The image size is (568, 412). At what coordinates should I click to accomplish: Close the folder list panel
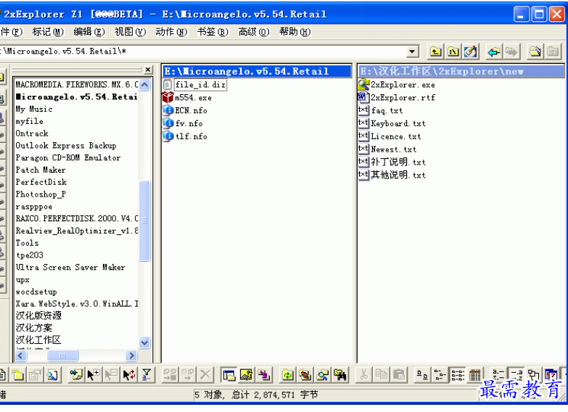[x=148, y=69]
